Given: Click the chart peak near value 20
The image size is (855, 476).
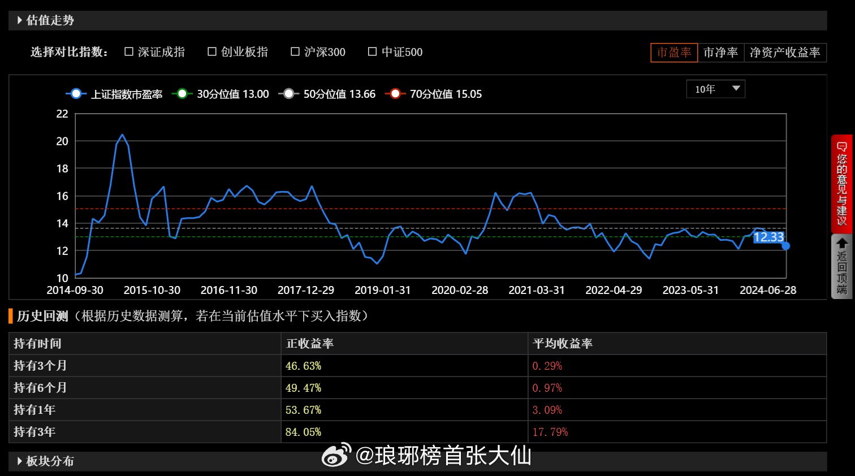Looking at the screenshot, I should click(122, 135).
